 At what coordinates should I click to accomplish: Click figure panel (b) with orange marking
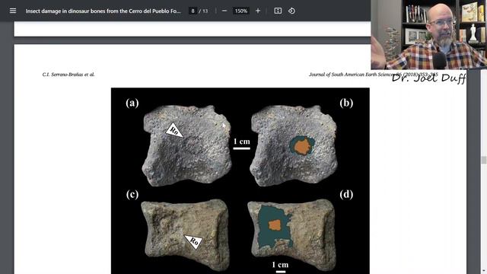pos(294,145)
